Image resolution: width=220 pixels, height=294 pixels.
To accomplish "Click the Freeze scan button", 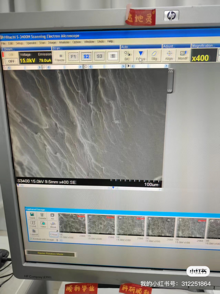I will click(59, 57).
